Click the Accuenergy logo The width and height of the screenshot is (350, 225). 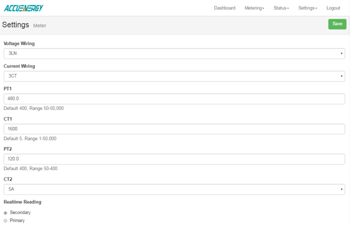pos(24,8)
